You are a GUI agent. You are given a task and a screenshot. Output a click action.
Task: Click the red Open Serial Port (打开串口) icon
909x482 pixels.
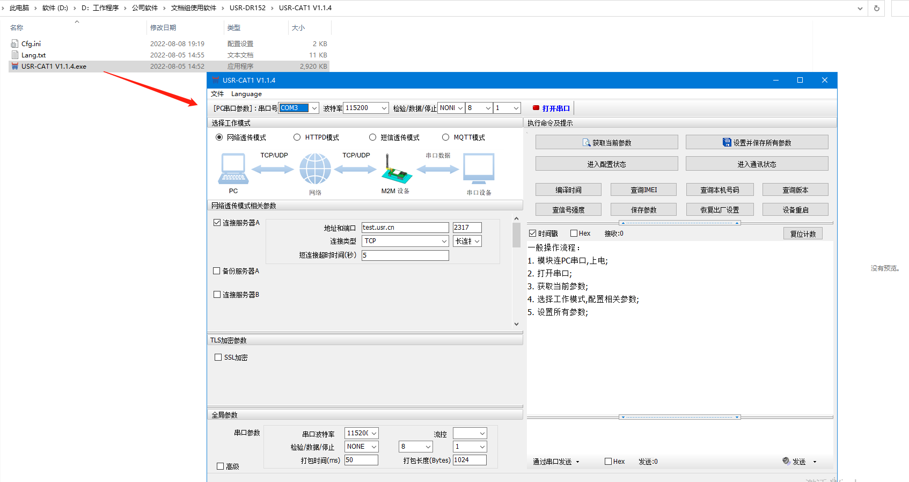click(x=536, y=108)
